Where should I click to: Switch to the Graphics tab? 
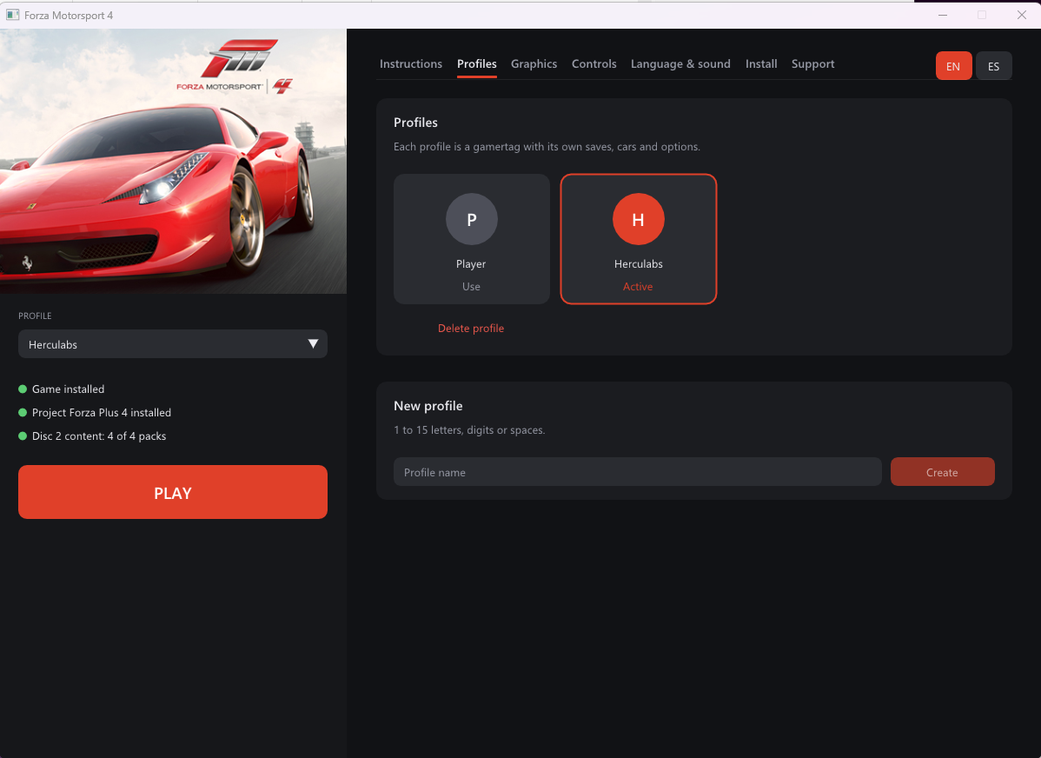[534, 63]
